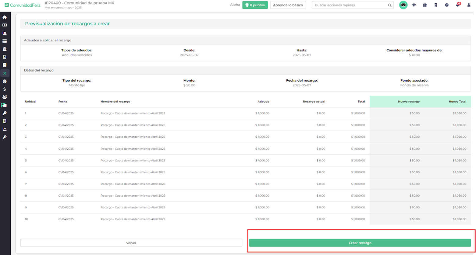Click the support headset icon

tap(414, 5)
